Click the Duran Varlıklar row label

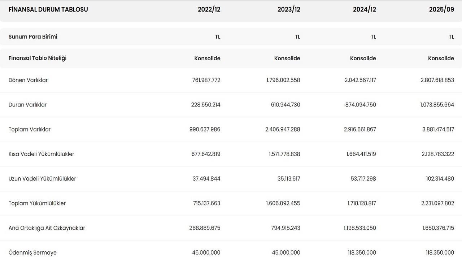point(27,105)
